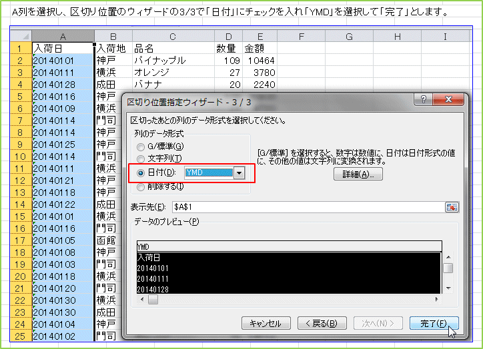
Task: Click cell B1 labeled 入荷地
Action: [113, 48]
